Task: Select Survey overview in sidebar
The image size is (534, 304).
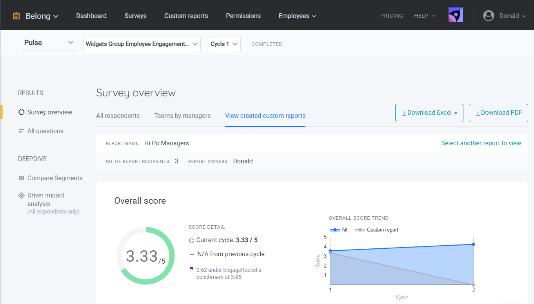Action: click(50, 112)
